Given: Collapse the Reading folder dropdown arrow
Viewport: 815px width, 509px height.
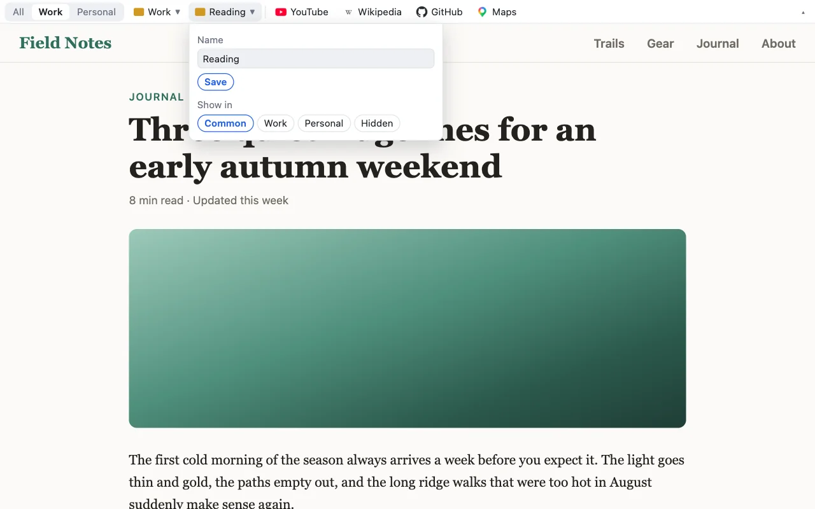Looking at the screenshot, I should click(252, 12).
